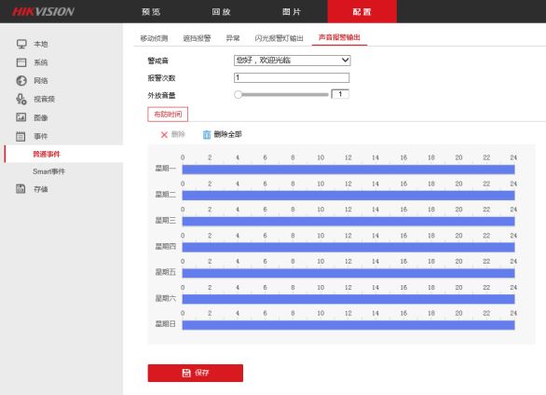Click the 存储 floppy disk icon in sidebar
Screen dimensions: 546x395
[x=20, y=188]
